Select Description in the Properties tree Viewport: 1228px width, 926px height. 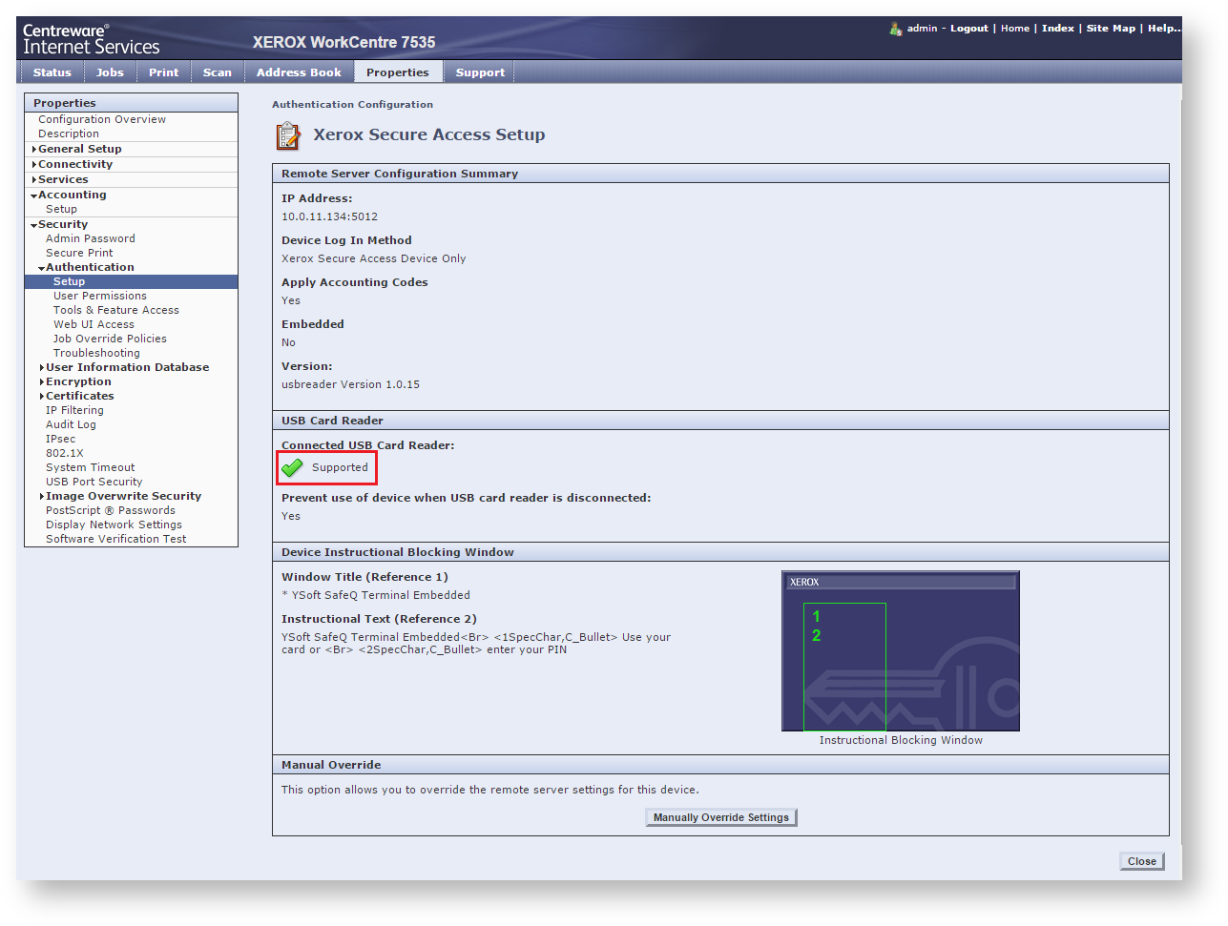[x=69, y=134]
